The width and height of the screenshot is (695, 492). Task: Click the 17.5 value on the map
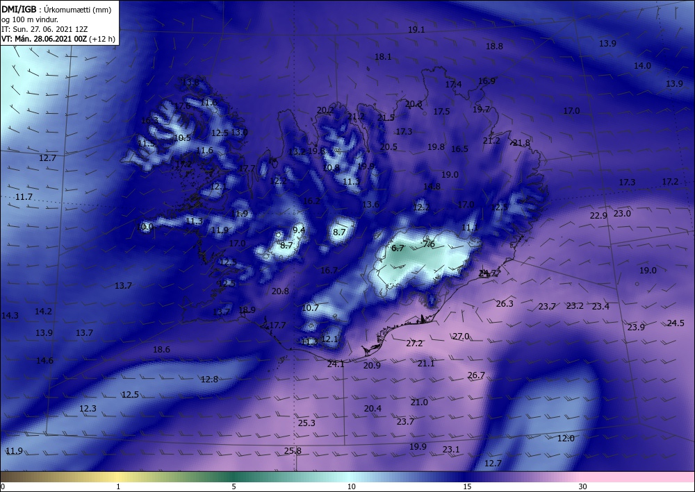pos(441,112)
